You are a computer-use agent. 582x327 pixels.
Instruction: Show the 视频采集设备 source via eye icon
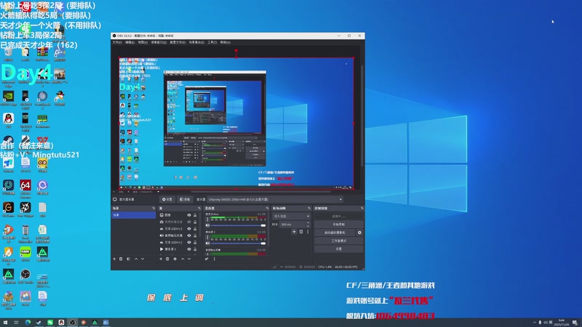point(189,222)
